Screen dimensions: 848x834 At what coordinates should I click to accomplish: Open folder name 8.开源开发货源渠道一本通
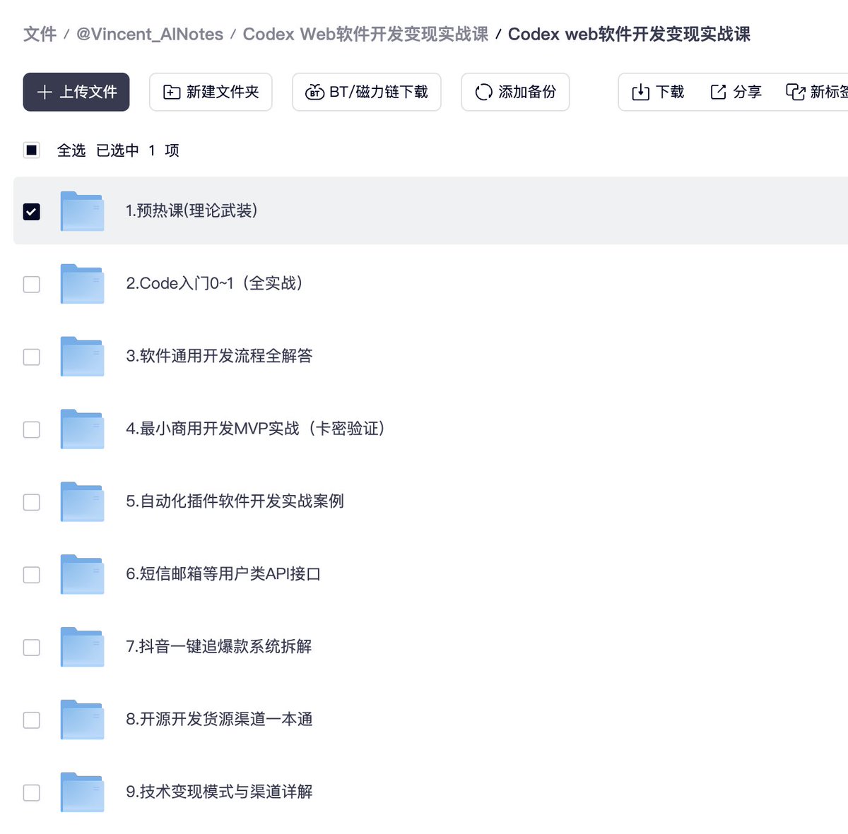(x=219, y=720)
